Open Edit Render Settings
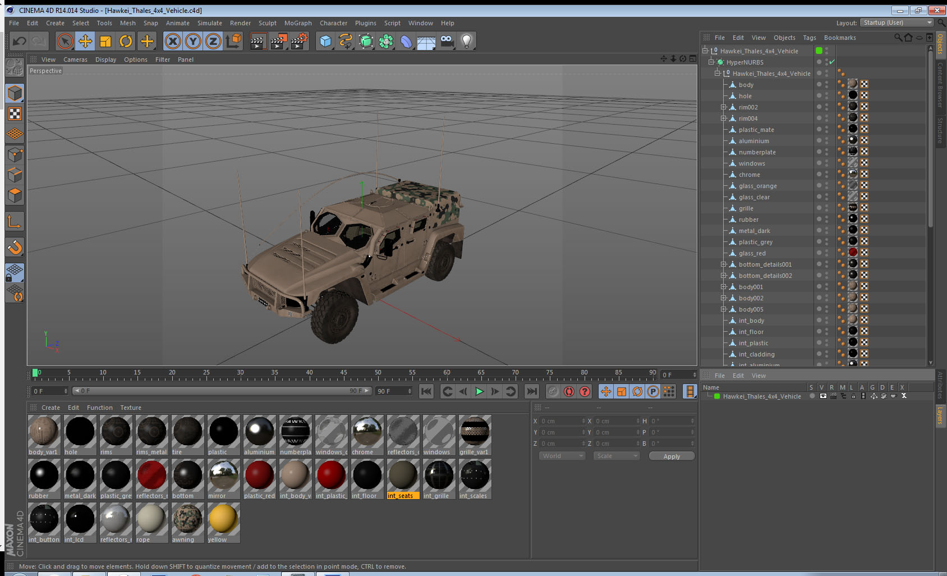 tap(299, 41)
